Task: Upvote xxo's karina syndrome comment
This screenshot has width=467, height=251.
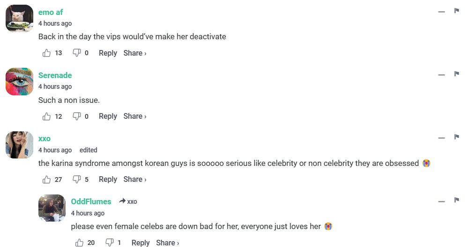Action: tap(47, 179)
